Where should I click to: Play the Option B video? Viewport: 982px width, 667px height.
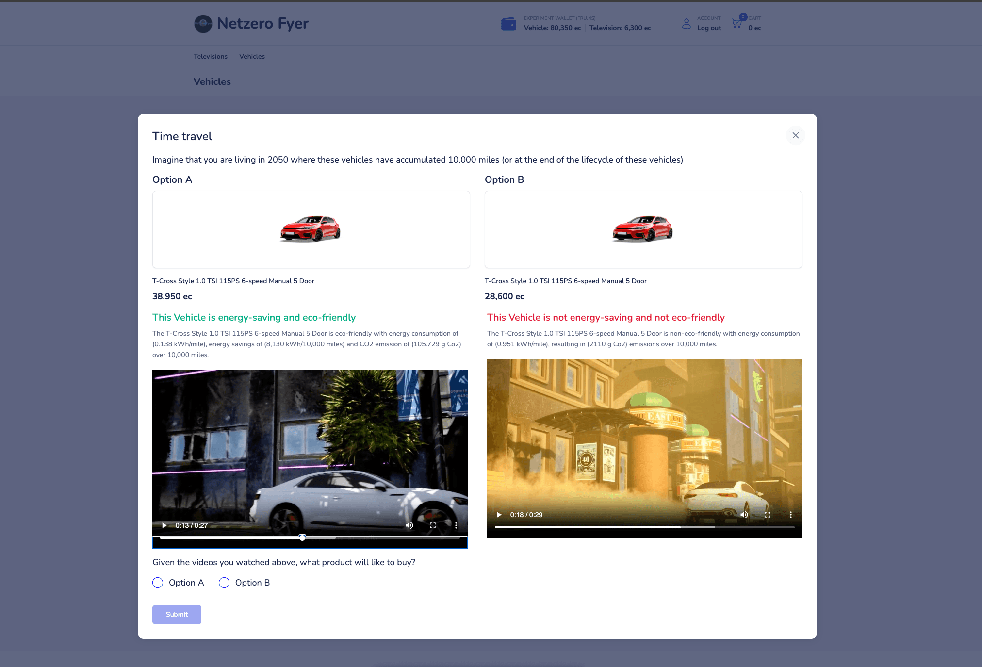499,515
